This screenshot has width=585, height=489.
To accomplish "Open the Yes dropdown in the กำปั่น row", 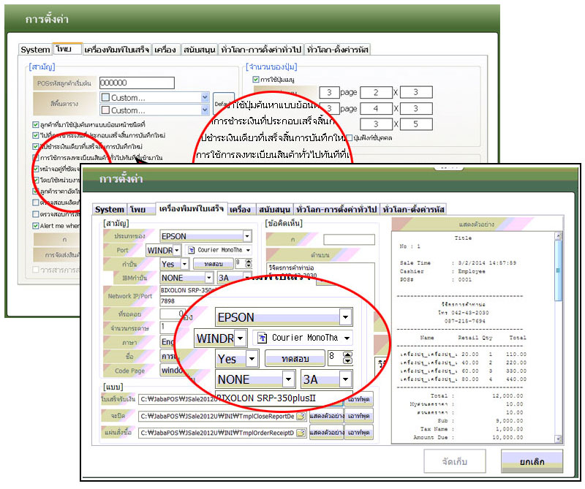I will pyautogui.click(x=184, y=264).
